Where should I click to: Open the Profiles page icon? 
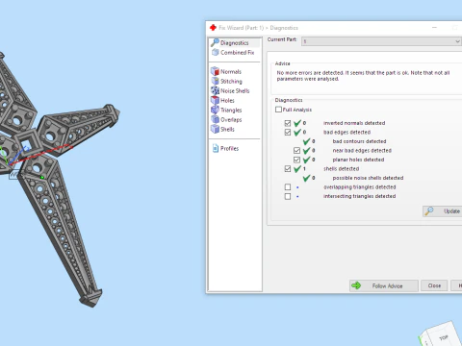[216, 148]
